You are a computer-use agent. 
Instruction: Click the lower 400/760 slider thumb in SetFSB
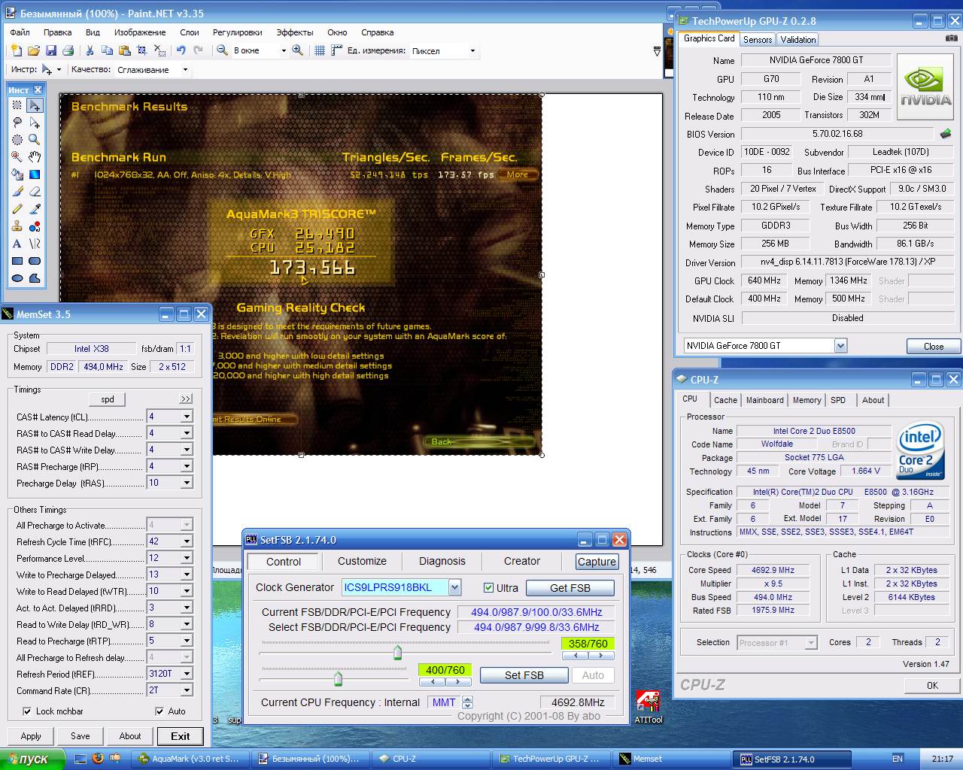coord(338,679)
